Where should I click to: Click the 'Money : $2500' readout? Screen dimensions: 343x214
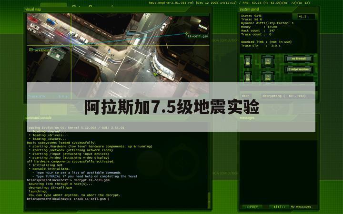pyautogui.click(x=259, y=27)
